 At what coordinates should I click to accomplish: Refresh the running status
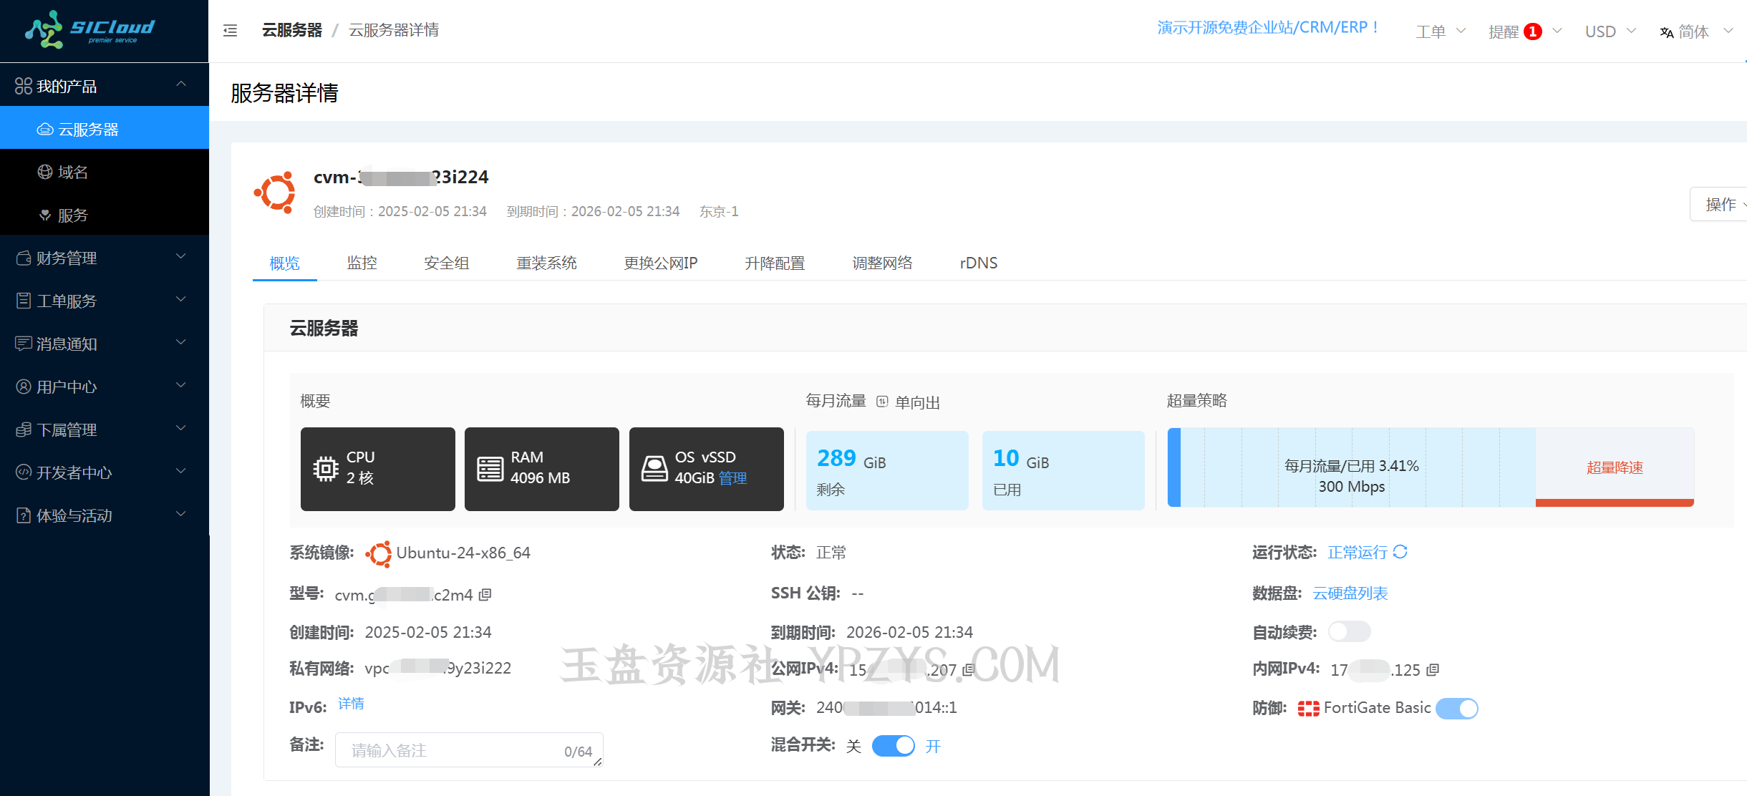(1400, 552)
